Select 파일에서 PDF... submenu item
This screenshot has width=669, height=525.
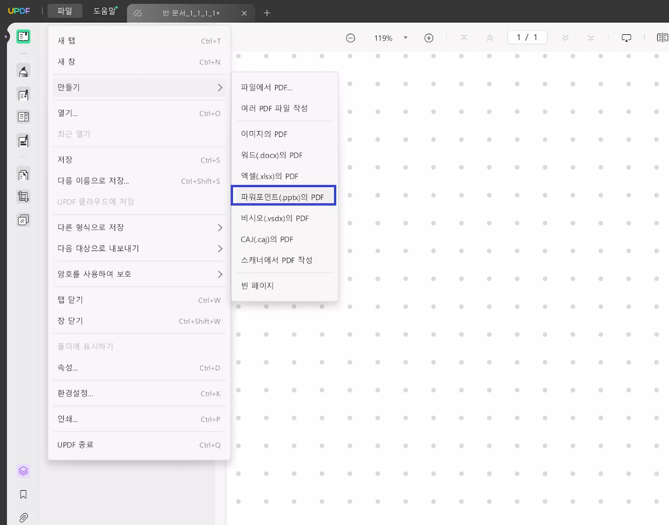284,87
